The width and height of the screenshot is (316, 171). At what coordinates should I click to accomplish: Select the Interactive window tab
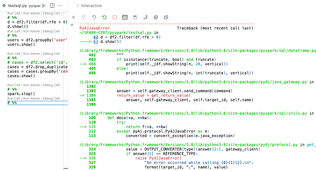tap(91, 6)
